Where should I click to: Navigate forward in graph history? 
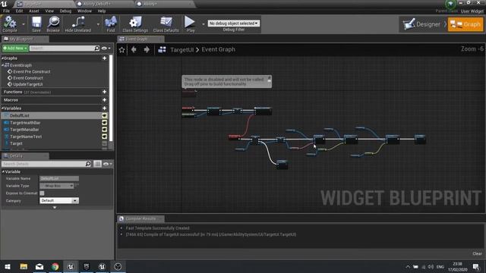(x=147, y=49)
